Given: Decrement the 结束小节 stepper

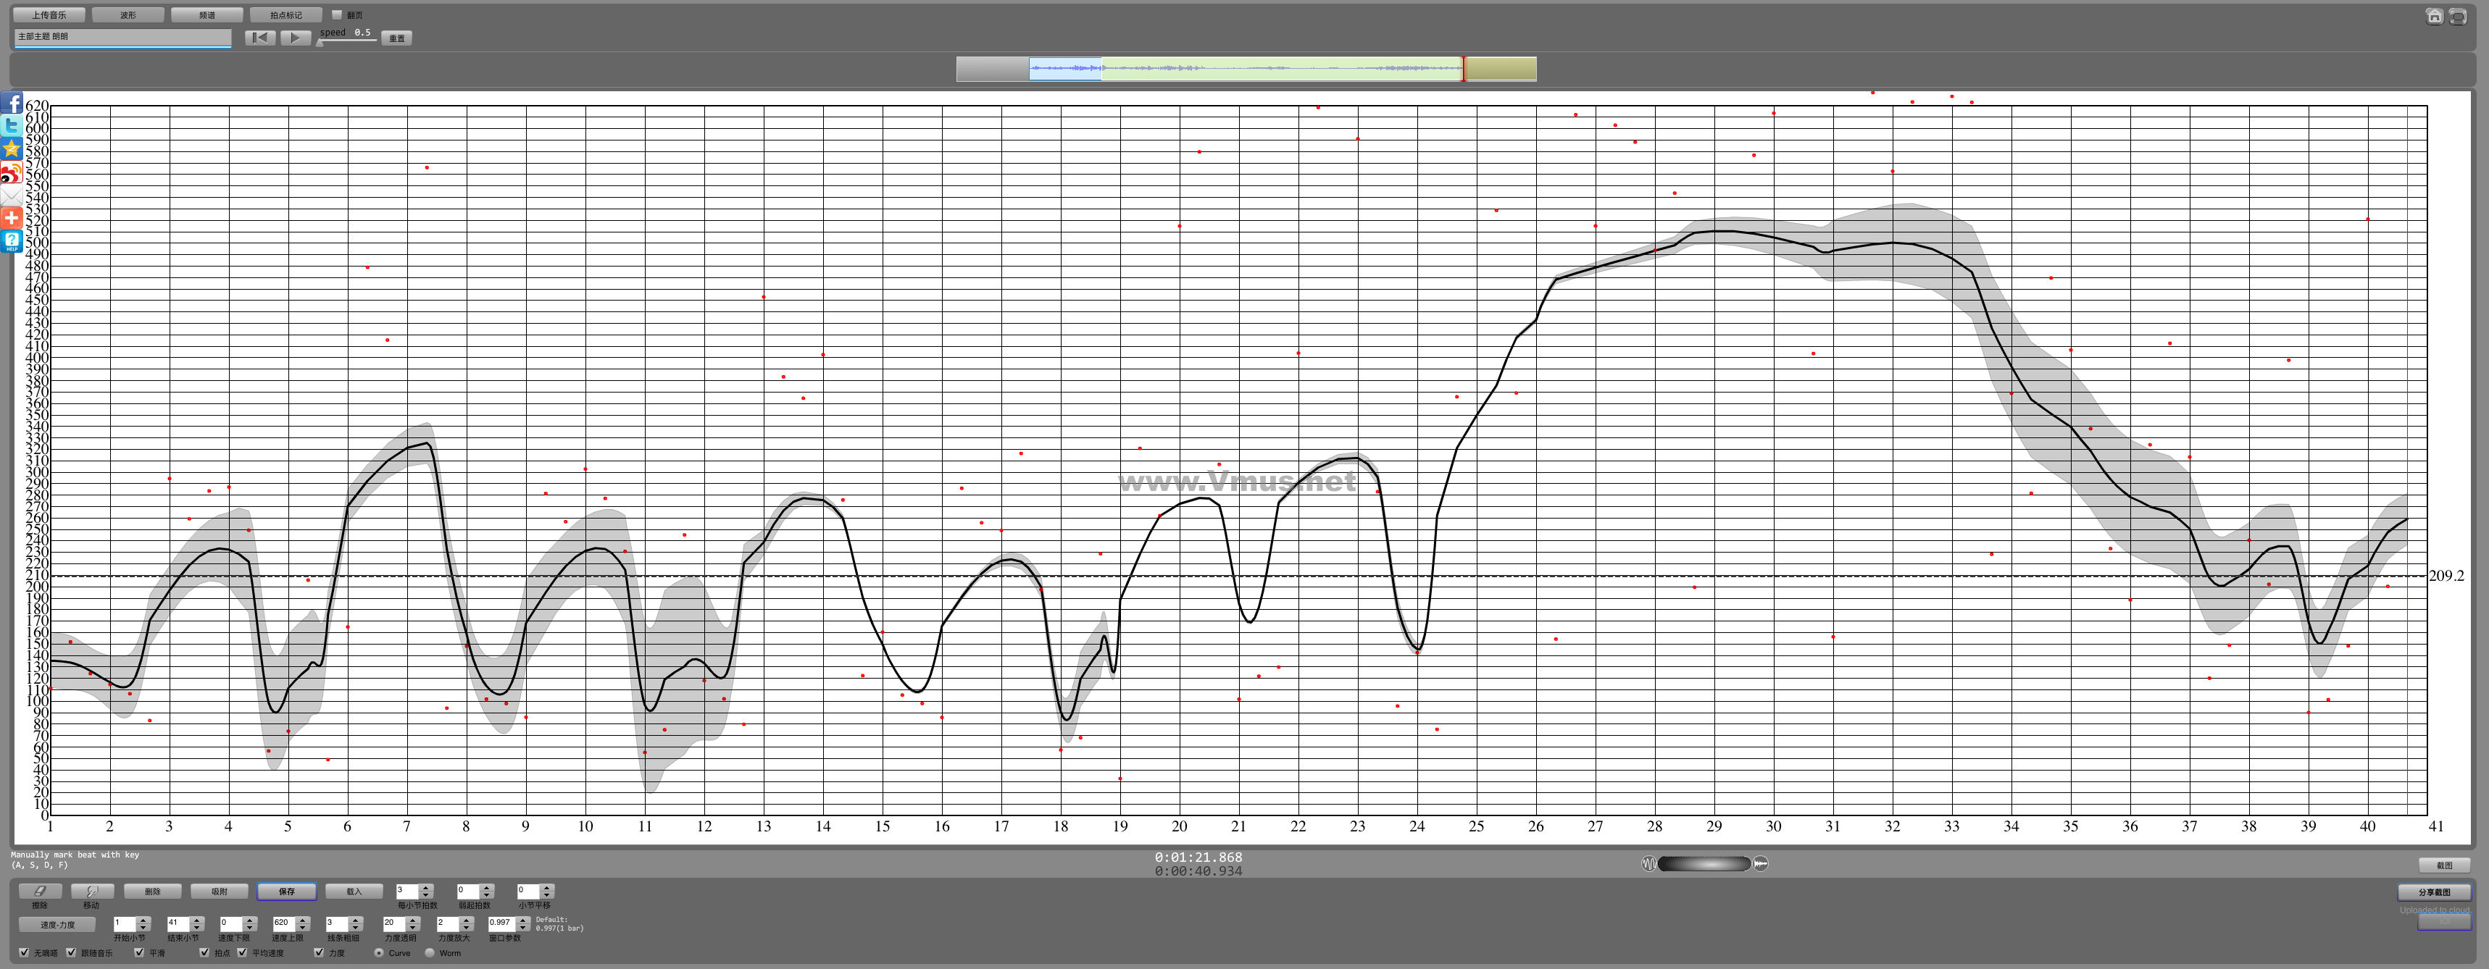Looking at the screenshot, I should [196, 928].
